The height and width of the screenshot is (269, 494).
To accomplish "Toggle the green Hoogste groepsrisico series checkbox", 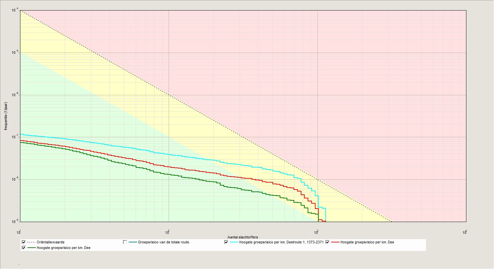I will [x=24, y=248].
